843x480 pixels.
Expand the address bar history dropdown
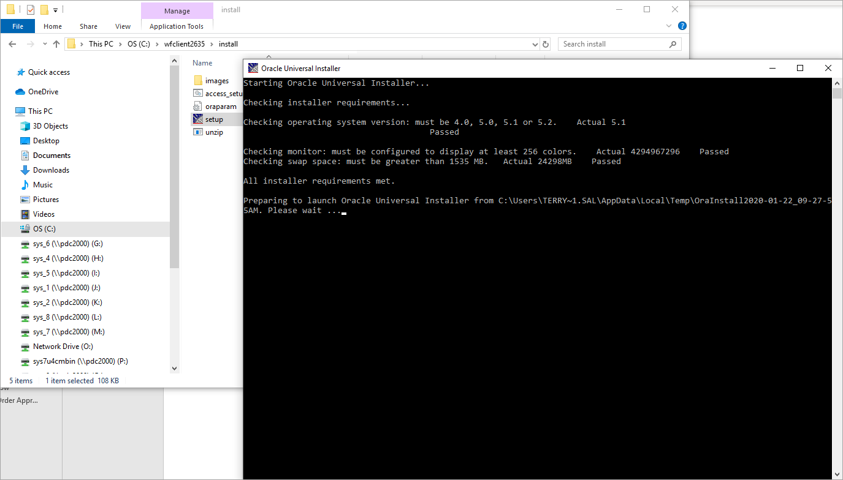coord(535,44)
